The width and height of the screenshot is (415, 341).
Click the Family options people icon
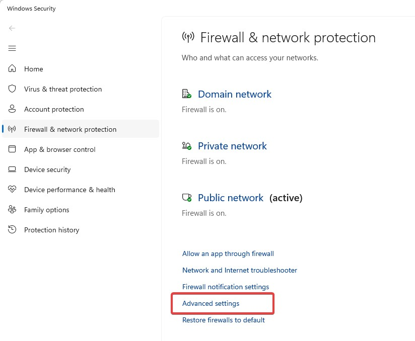tap(12, 209)
